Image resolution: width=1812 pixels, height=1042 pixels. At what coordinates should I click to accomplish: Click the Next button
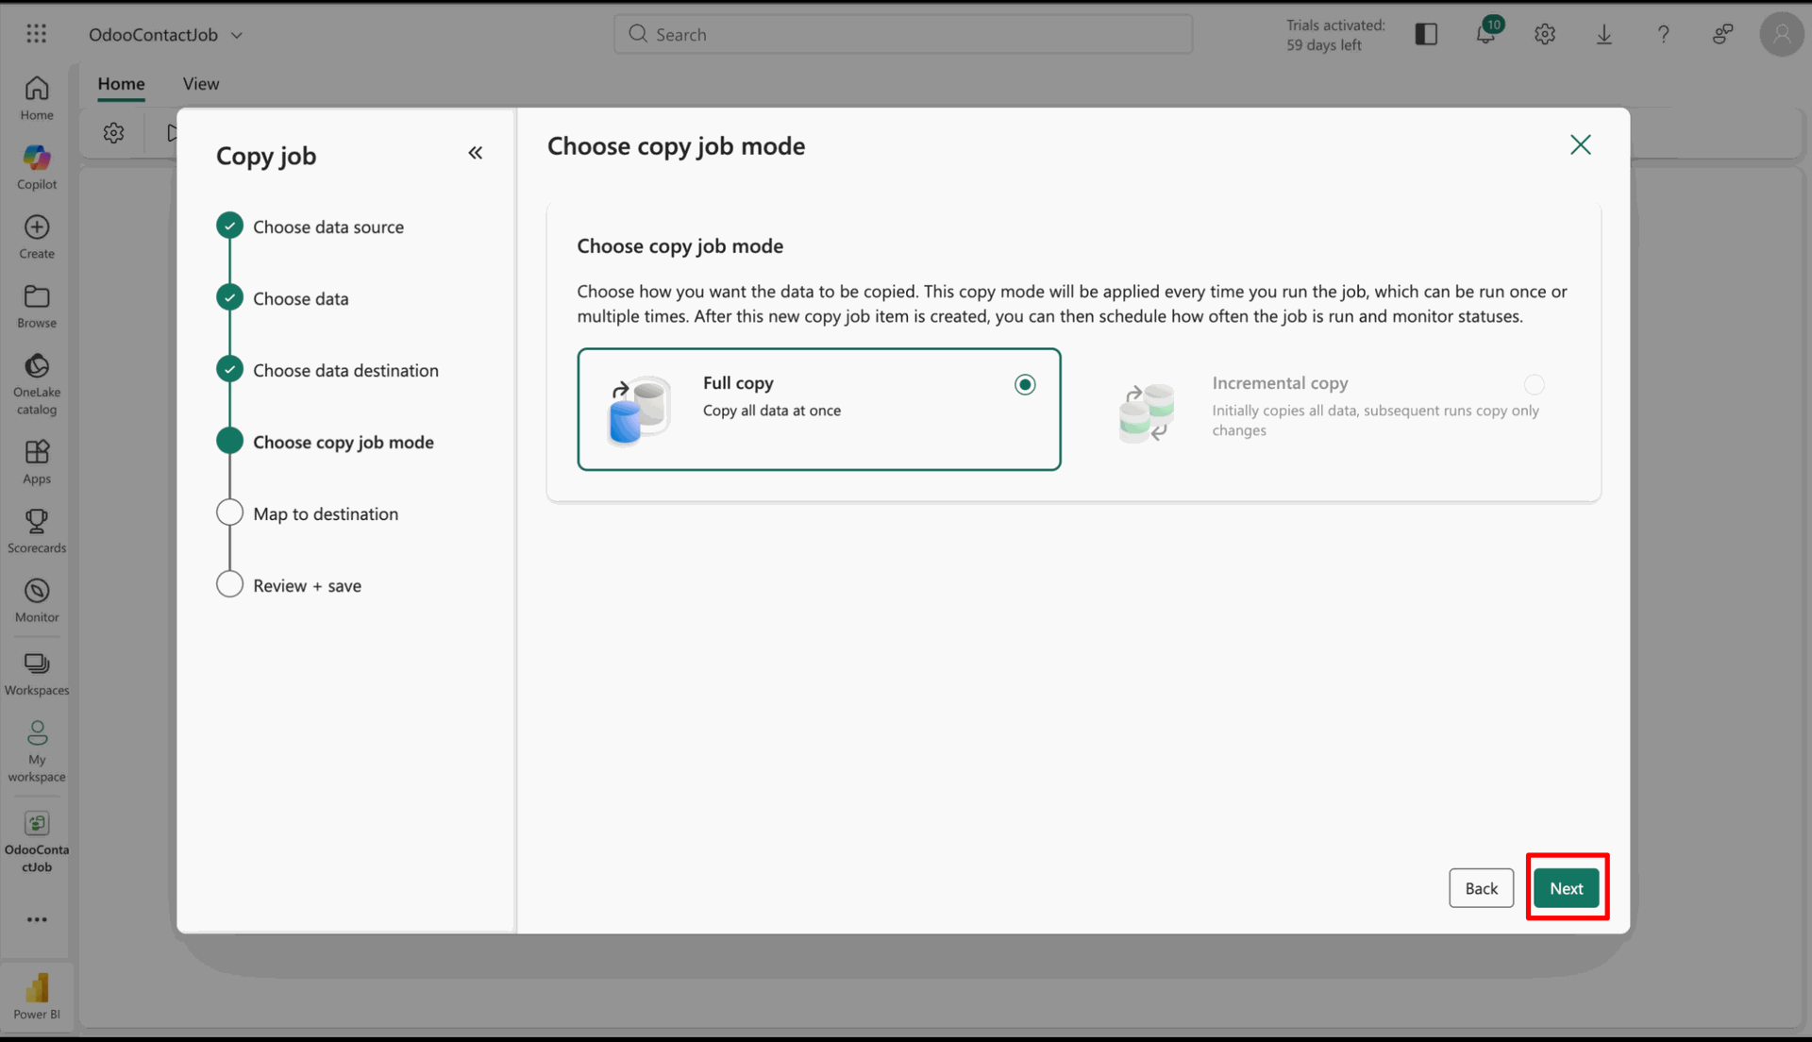(1566, 888)
